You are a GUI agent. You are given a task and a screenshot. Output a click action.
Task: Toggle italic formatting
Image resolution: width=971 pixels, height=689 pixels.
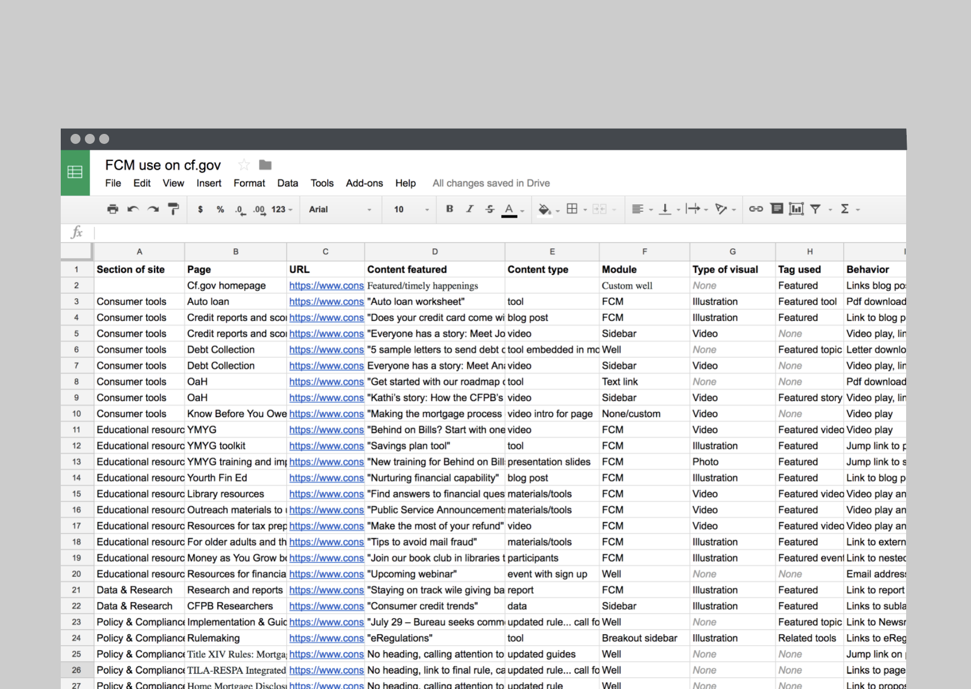pyautogui.click(x=470, y=209)
